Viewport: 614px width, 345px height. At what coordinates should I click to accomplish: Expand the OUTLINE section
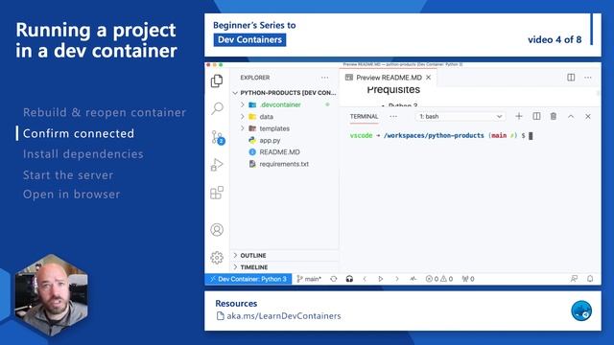(285, 256)
